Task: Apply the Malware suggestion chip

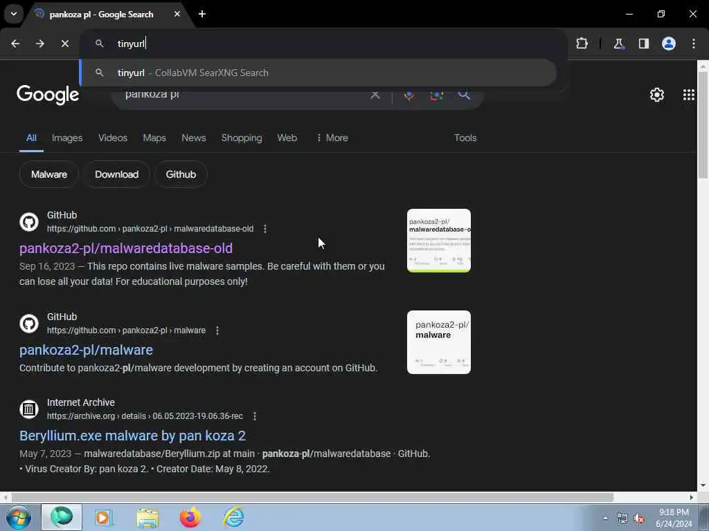Action: tap(49, 174)
